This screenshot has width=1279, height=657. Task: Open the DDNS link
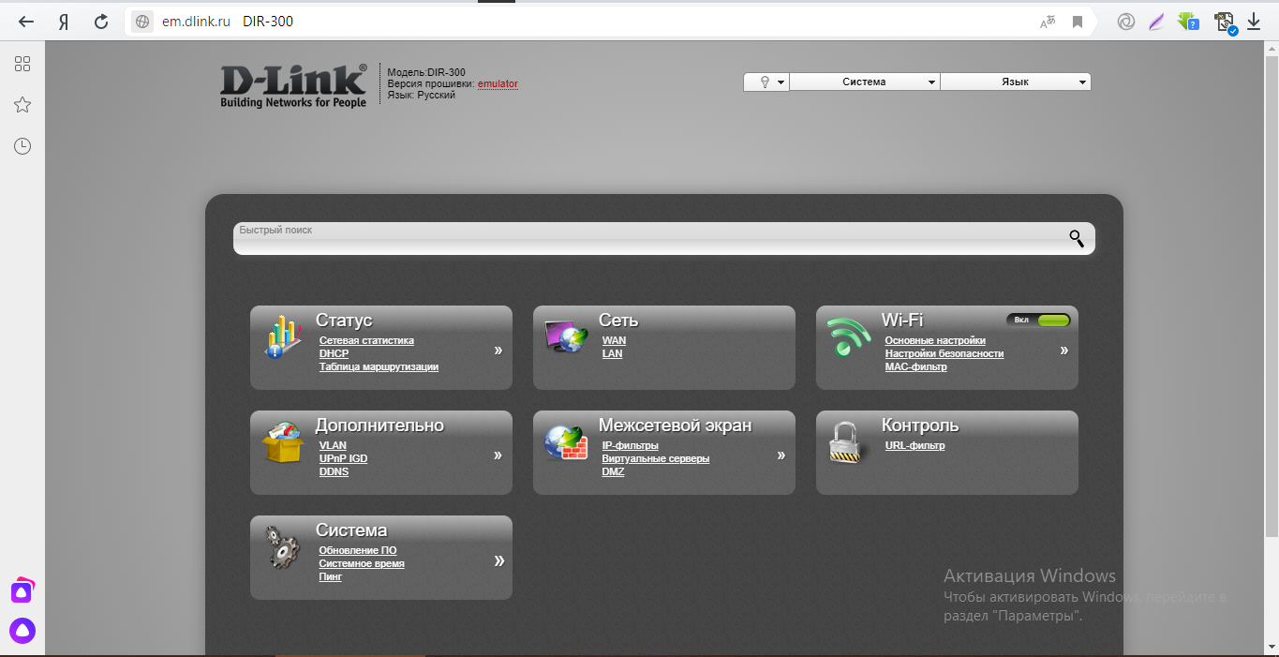pyautogui.click(x=334, y=472)
